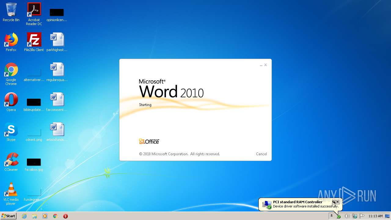
Task: Select cdrent.png desktop file
Action: (34, 135)
